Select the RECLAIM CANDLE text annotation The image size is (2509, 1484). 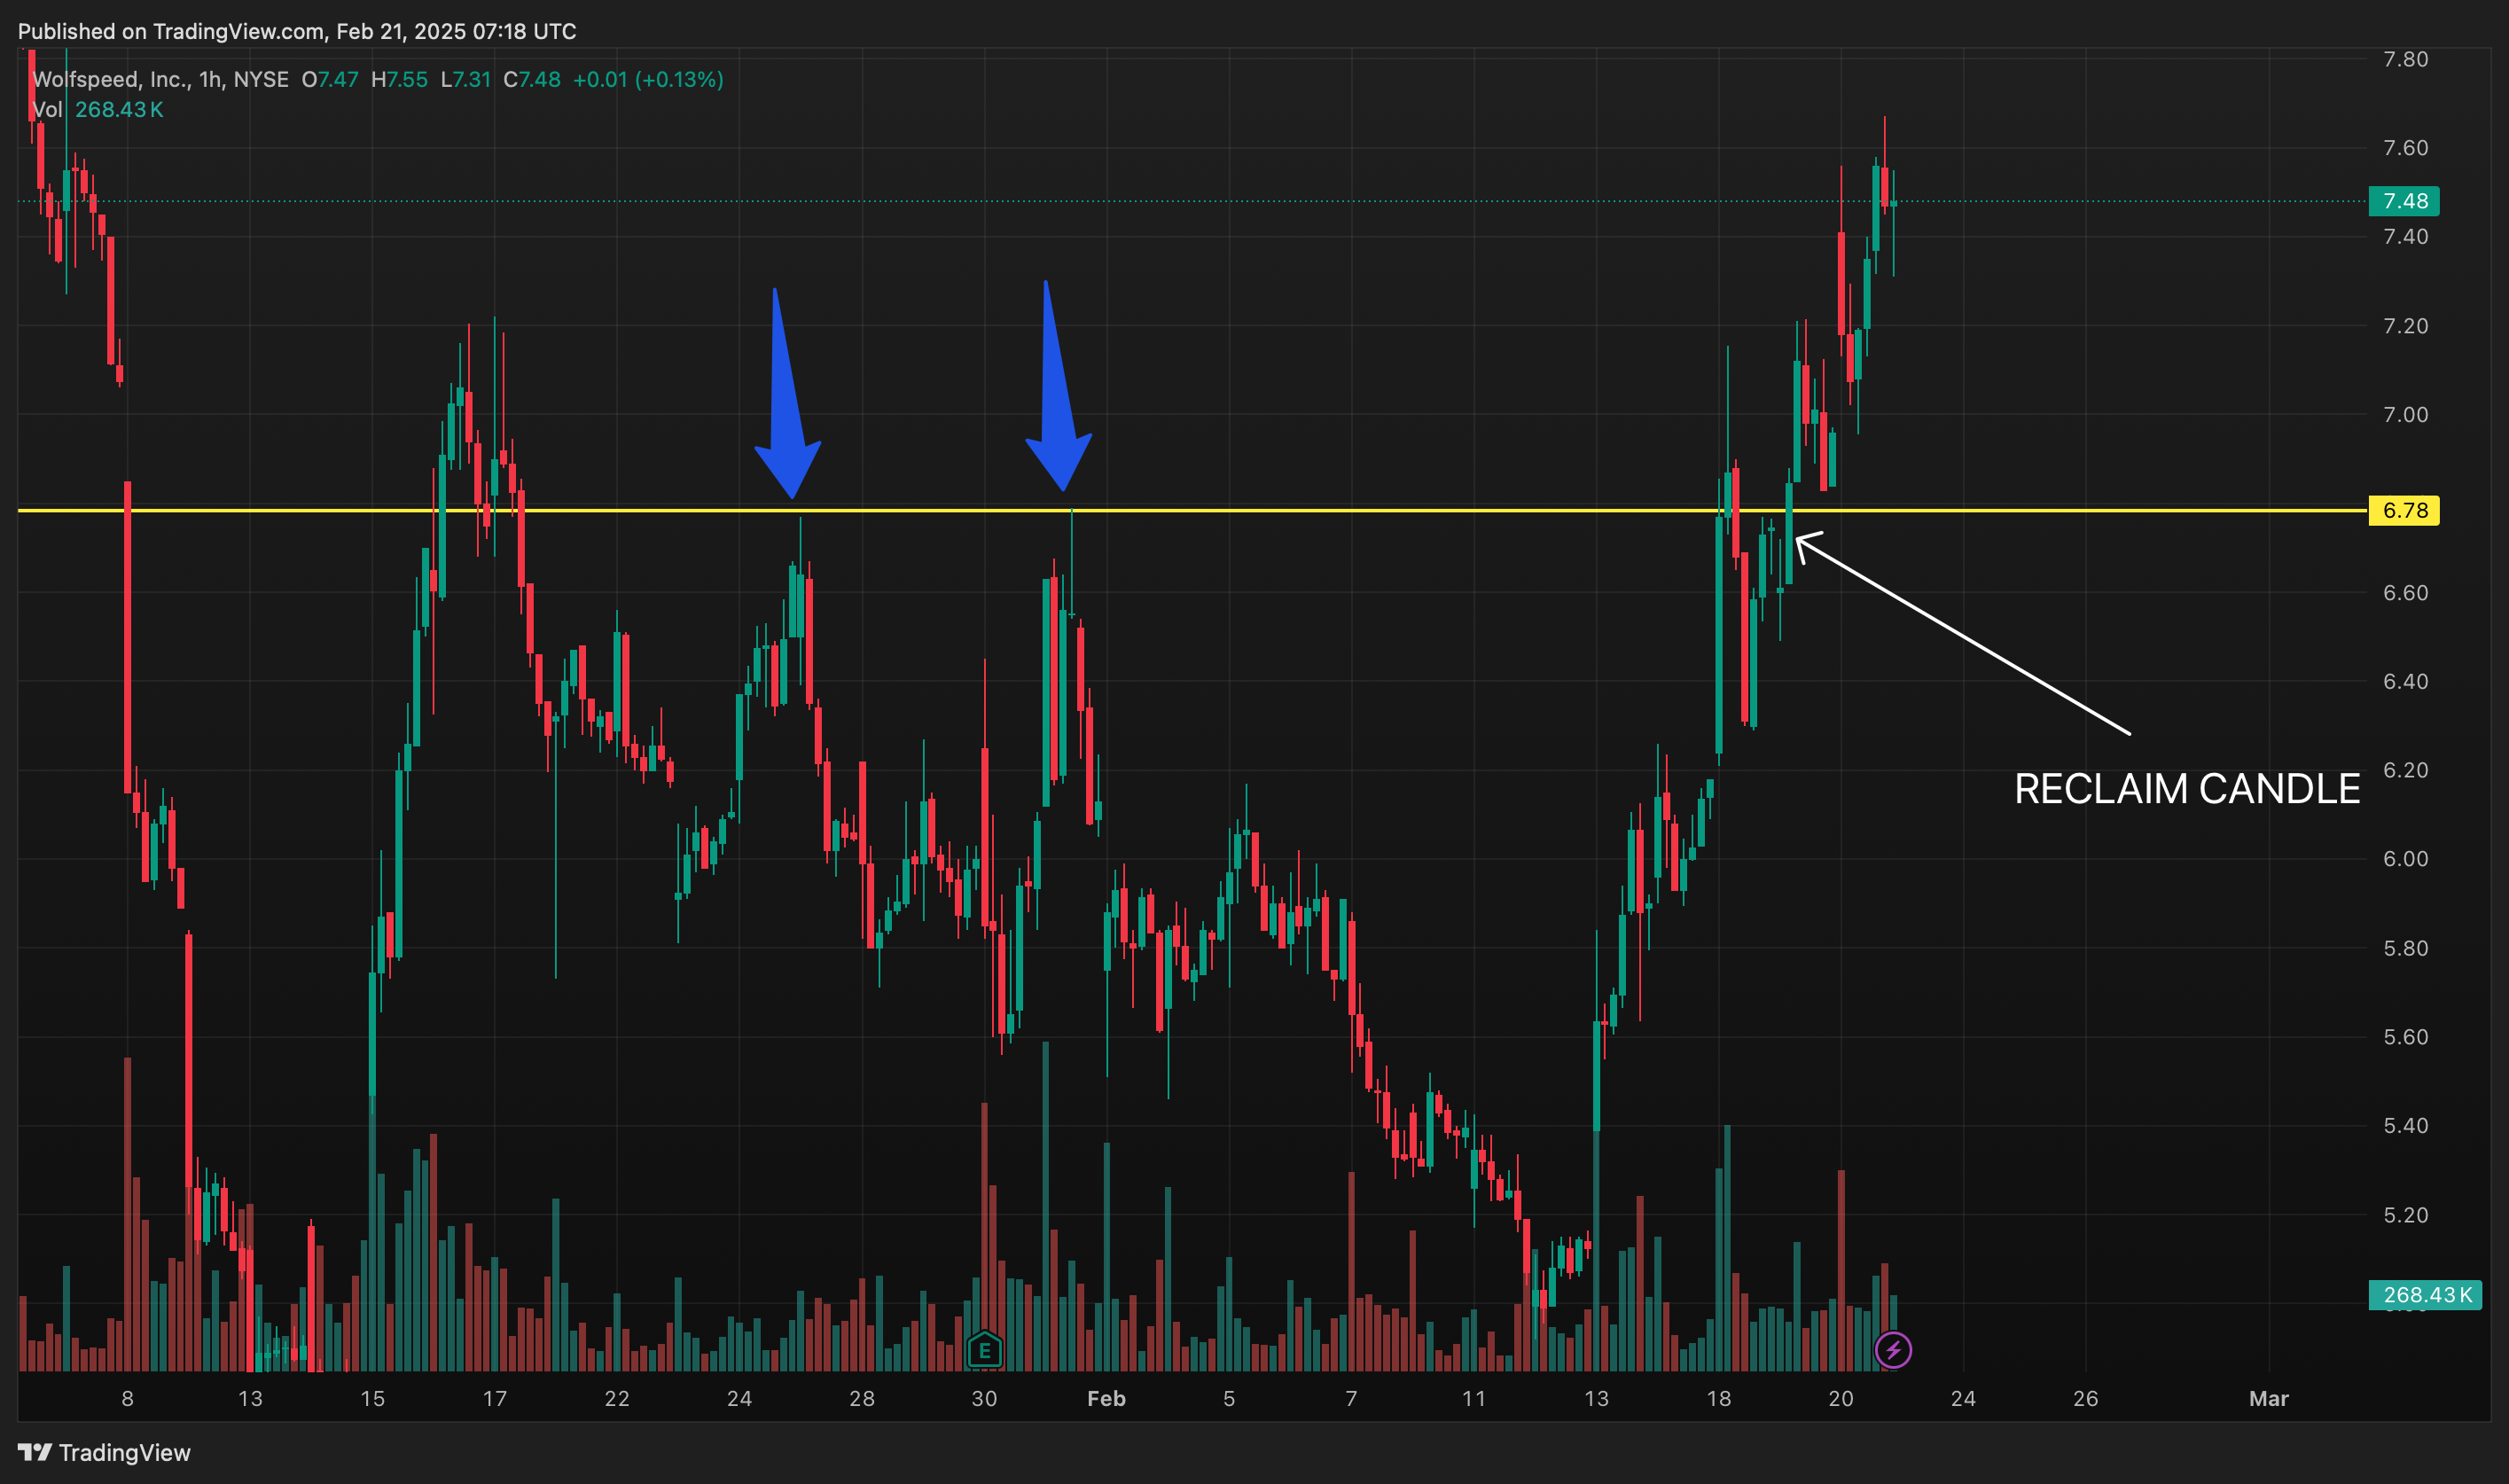point(2186,789)
